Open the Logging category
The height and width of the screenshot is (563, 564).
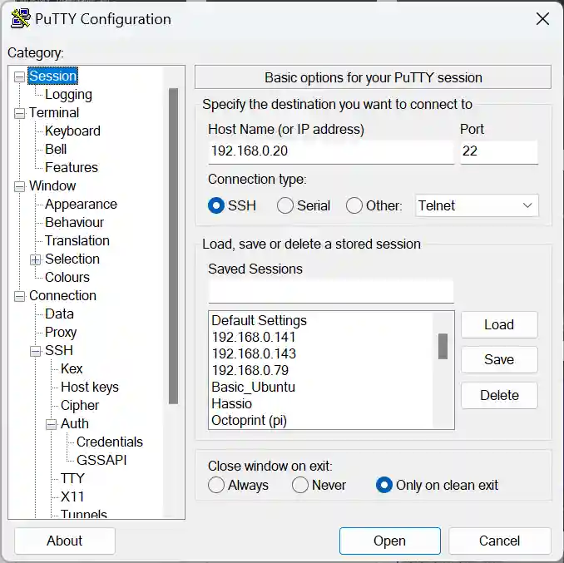(68, 95)
